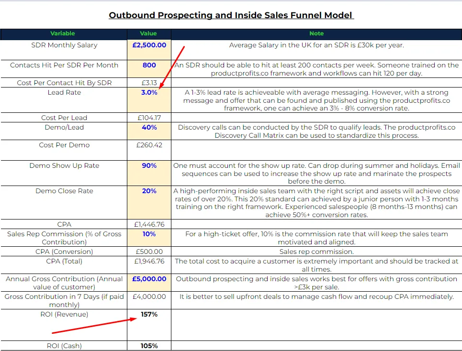Click the £1,946.76 total CPA cell
Image resolution: width=462 pixels, height=351 pixels.
(149, 265)
